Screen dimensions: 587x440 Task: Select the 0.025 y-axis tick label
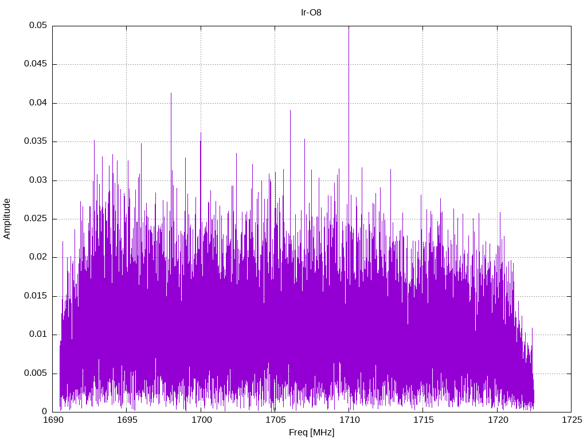[35, 219]
